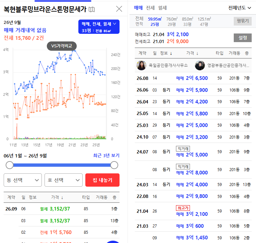256x243 pixels.
Task: Select the 매매 2억 4,000 row
Action: [x=193, y=185]
